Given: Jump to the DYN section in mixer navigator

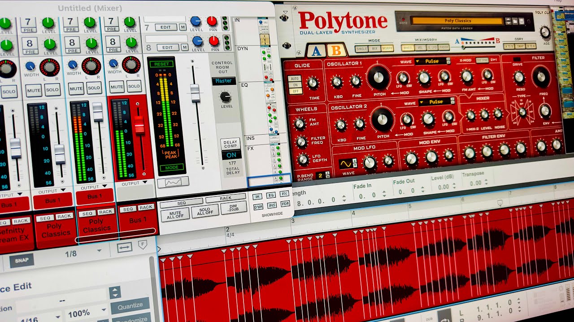Looking at the screenshot, I should click(x=242, y=49).
